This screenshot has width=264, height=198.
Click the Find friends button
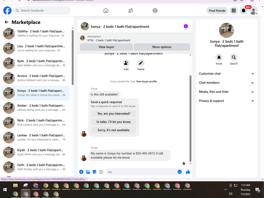pos(217,11)
